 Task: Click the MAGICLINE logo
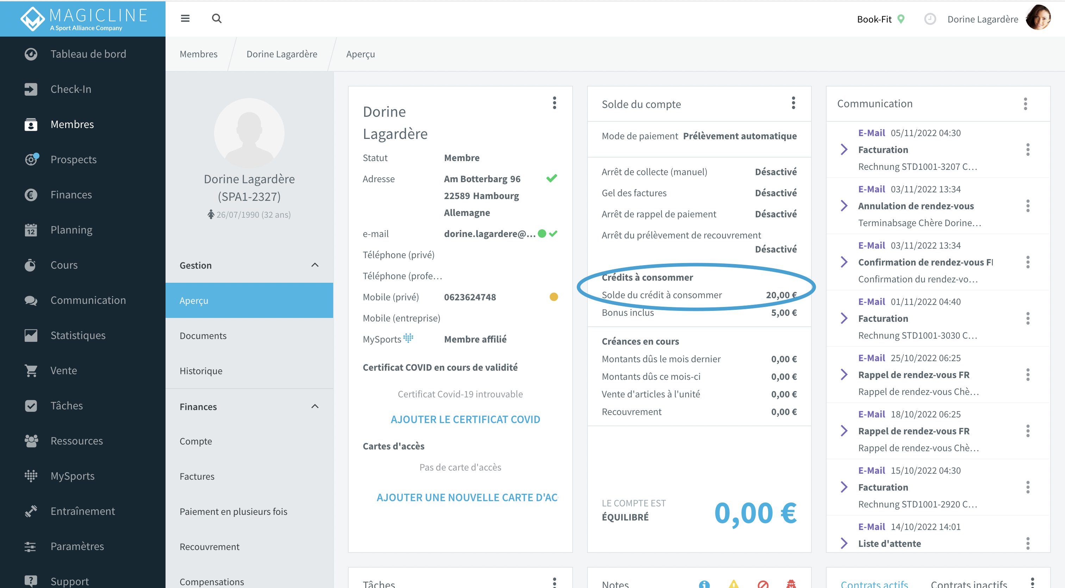(84, 19)
